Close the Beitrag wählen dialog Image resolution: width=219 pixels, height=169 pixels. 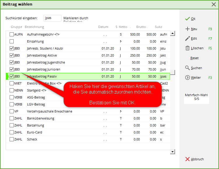(213, 4)
